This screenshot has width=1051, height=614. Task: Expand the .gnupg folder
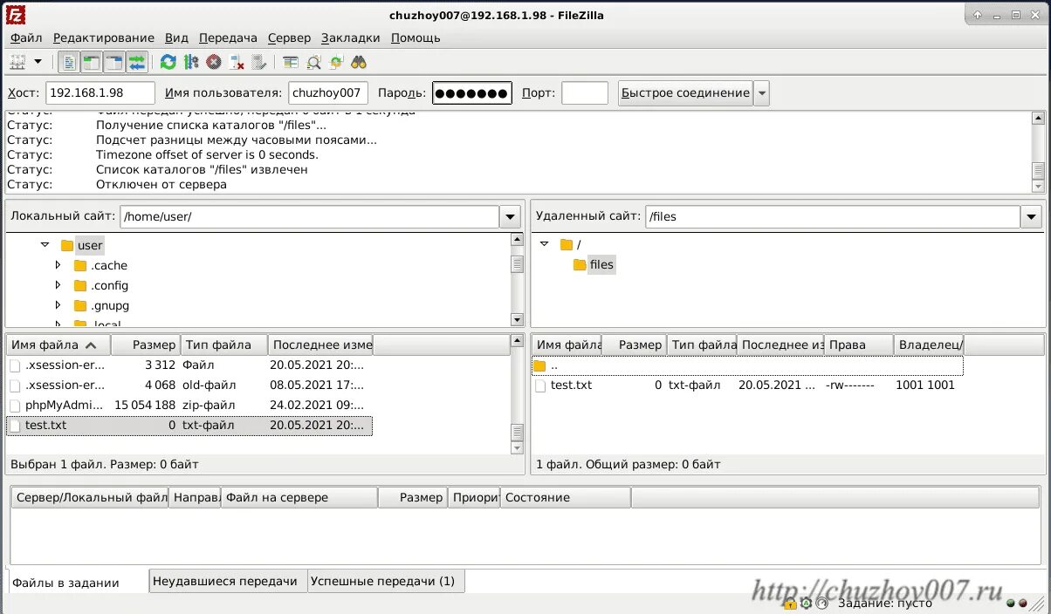pyautogui.click(x=58, y=305)
